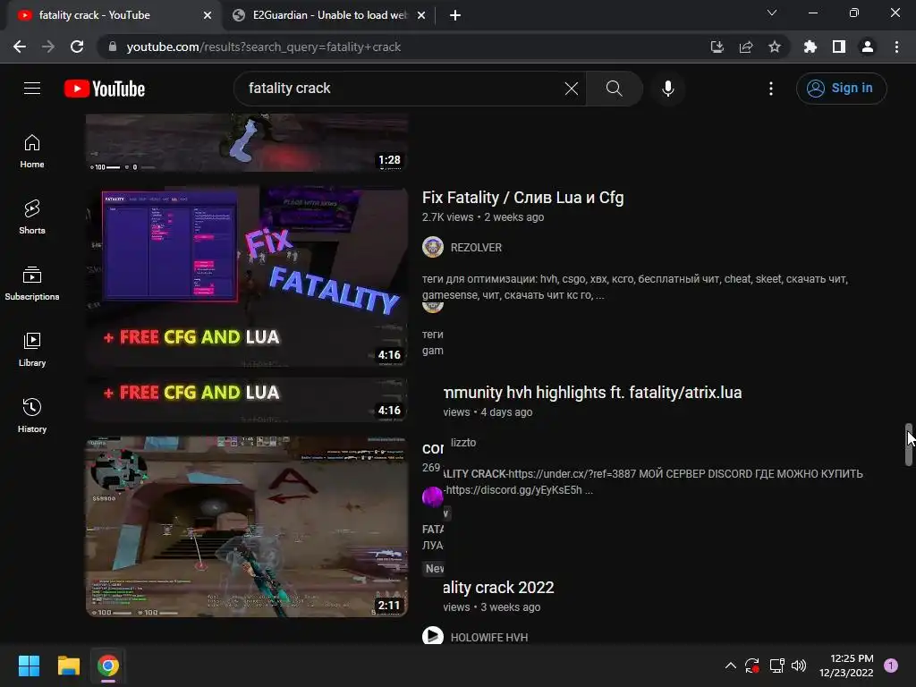Viewport: 916px width, 687px height.
Task: Open clock showing 12:25 PM
Action: click(x=846, y=666)
